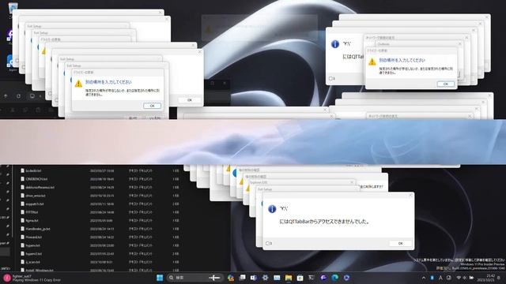The width and height of the screenshot is (506, 284).
Task: Click the file icon of hyperv.txt
Action: (x=22, y=245)
